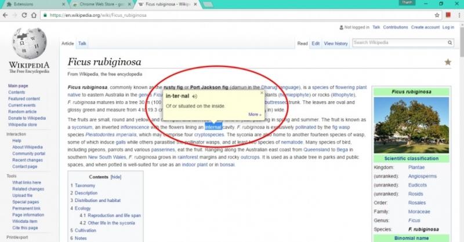Open the Rosales order link
This screenshot has width=464, height=242.
click(417, 203)
